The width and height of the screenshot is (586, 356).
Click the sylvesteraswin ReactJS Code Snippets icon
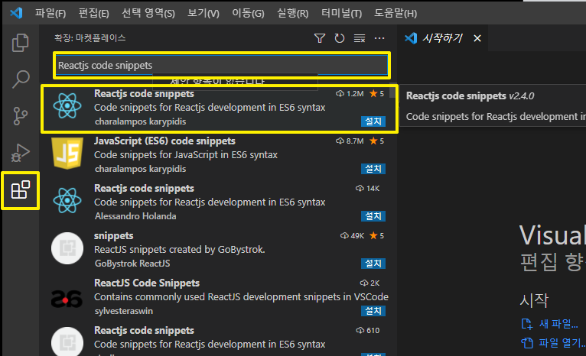pyautogui.click(x=67, y=299)
